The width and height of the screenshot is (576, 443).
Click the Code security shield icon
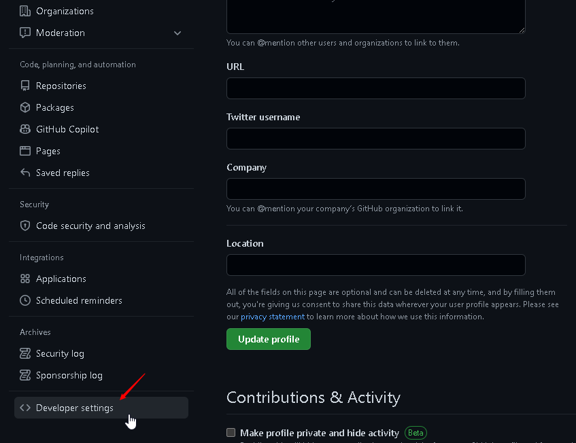pos(24,226)
